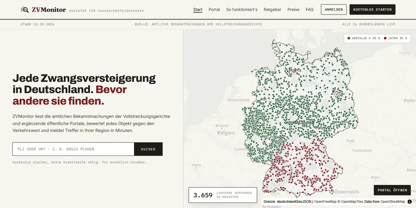Click 'Alle 16 Bundesländer live' text
This screenshot has height=208, width=416.
pos(369,24)
